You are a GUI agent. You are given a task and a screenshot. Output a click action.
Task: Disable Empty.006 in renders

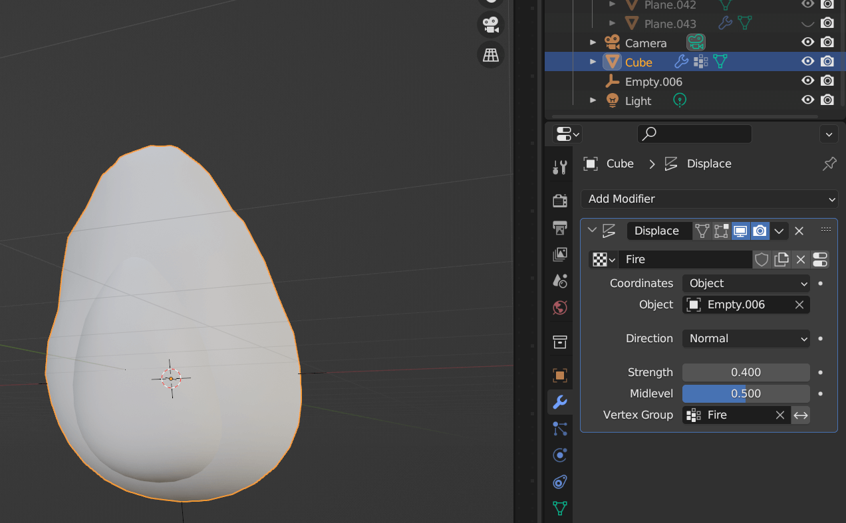(827, 81)
